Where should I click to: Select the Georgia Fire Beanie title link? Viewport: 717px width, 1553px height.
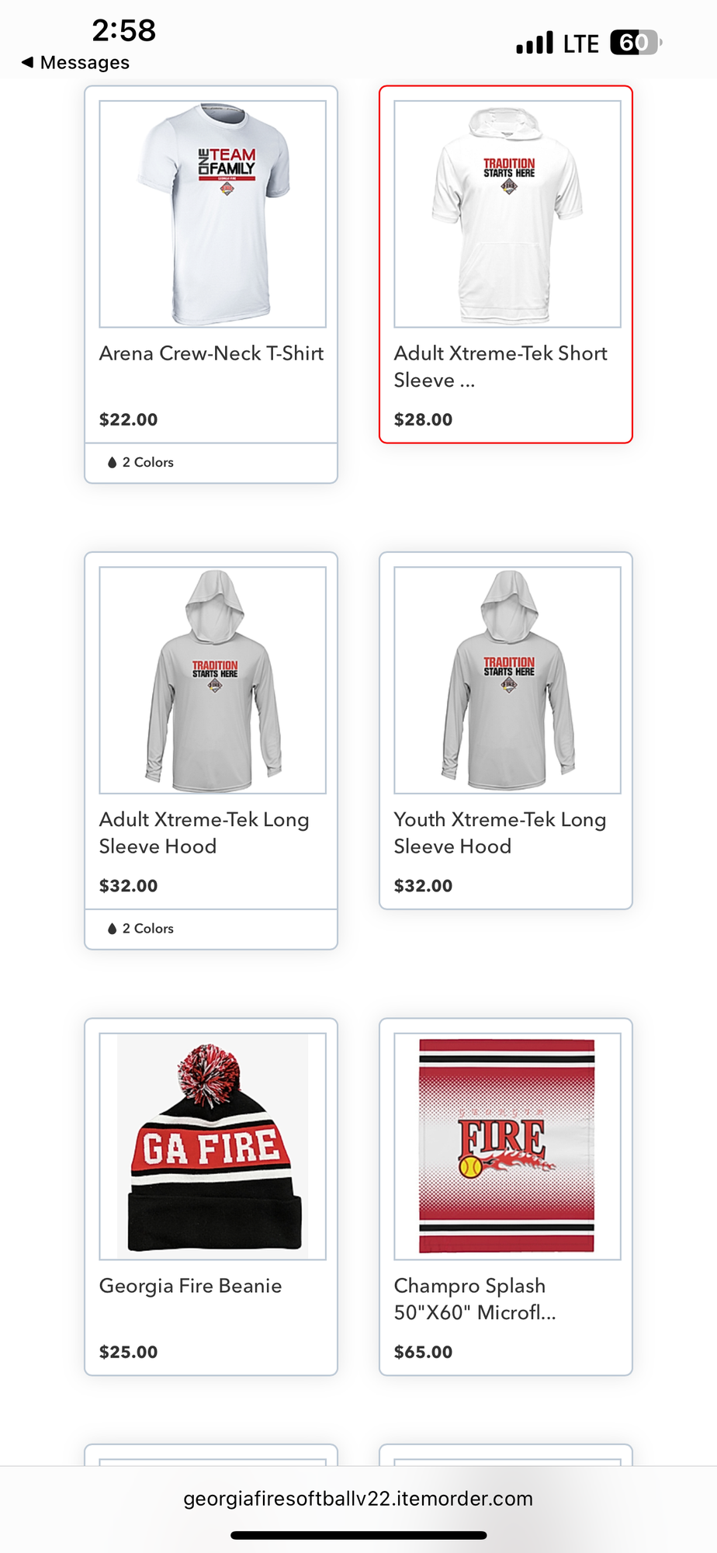click(x=190, y=1286)
